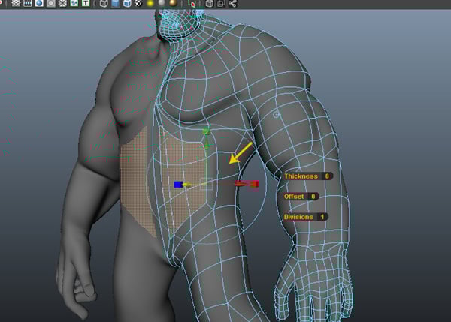Click the Offset label

(294, 197)
